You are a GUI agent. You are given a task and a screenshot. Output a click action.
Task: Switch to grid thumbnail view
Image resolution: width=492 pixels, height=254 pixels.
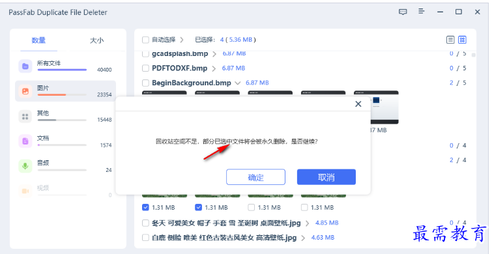pyautogui.click(x=462, y=40)
